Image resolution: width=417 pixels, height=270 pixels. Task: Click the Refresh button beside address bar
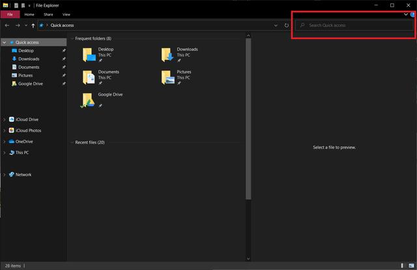(287, 25)
